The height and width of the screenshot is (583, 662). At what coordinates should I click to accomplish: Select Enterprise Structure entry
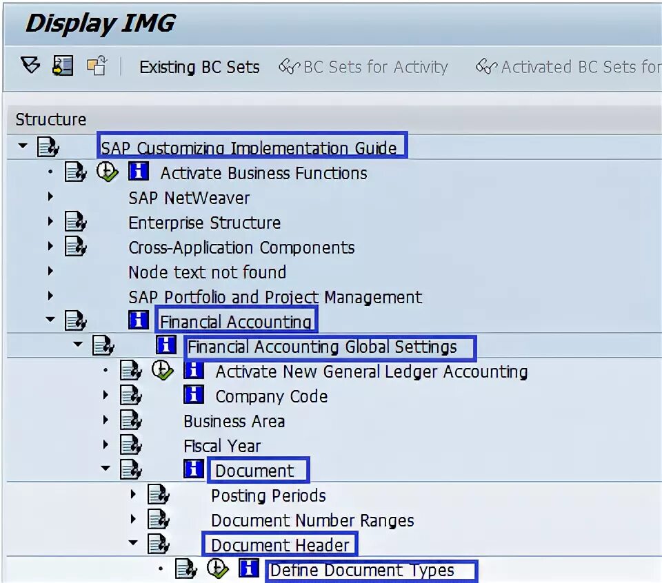coord(204,223)
